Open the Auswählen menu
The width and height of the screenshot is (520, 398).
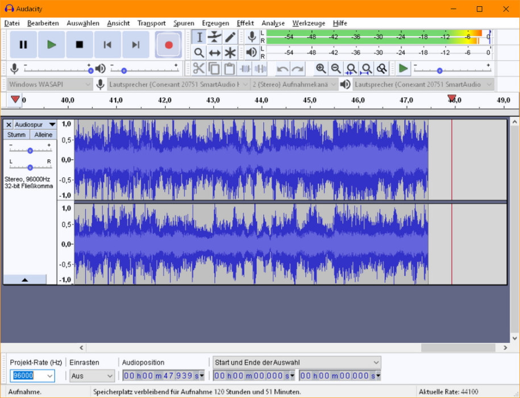(x=83, y=23)
